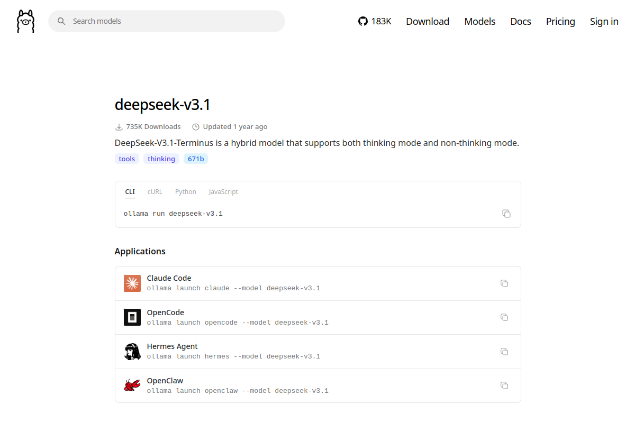
Task: Click the Applications heading
Action: click(x=140, y=252)
